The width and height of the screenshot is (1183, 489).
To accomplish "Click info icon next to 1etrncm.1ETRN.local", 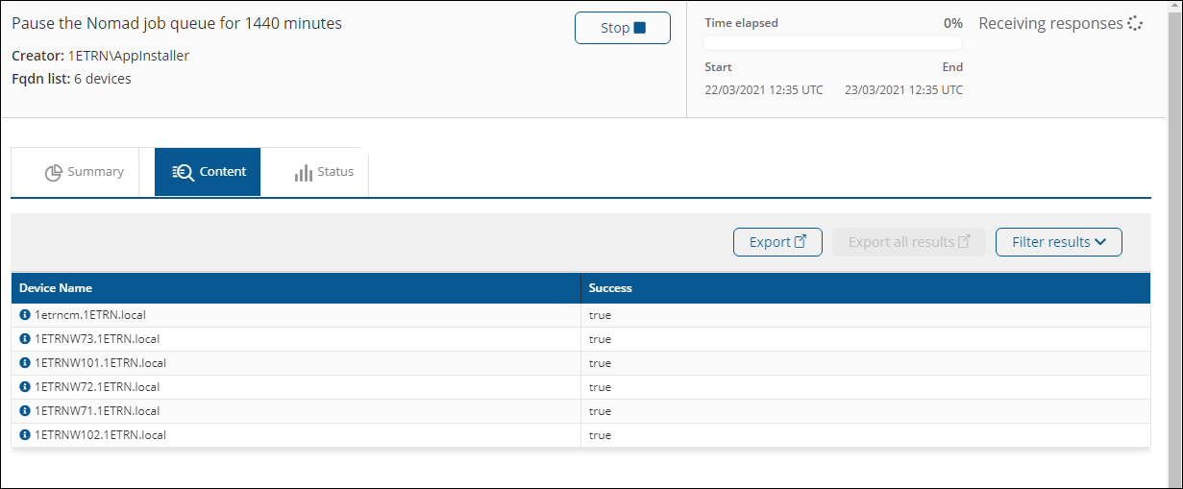I will pos(25,315).
